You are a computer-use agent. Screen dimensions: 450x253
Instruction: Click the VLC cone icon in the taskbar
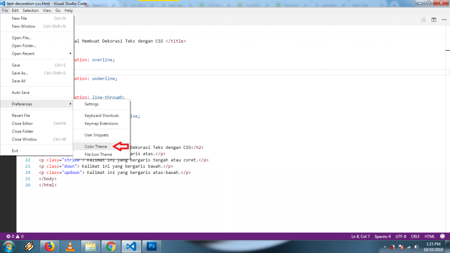pos(70,246)
